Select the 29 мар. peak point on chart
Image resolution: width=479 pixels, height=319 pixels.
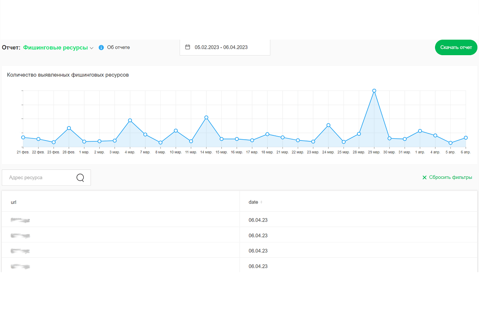(374, 91)
